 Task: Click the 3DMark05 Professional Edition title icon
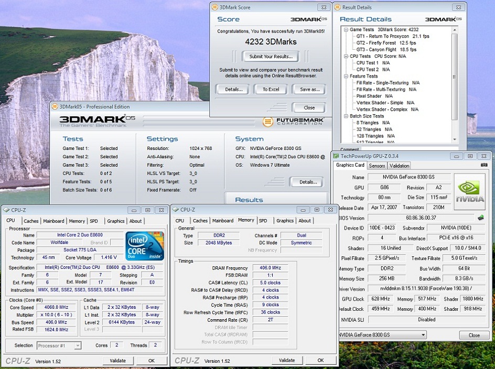coord(55,107)
